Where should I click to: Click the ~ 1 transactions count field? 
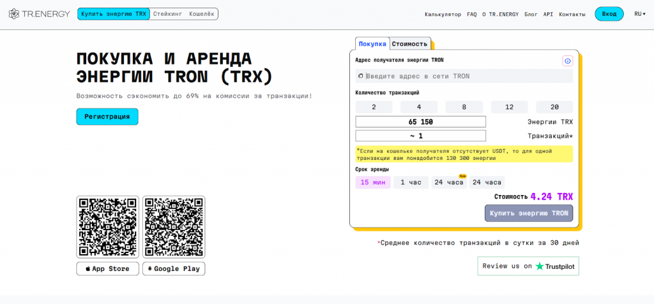click(x=420, y=136)
